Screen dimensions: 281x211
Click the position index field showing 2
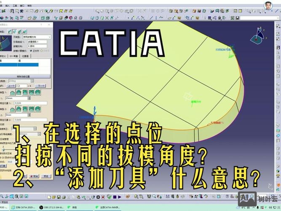pyautogui.click(x=22, y=86)
